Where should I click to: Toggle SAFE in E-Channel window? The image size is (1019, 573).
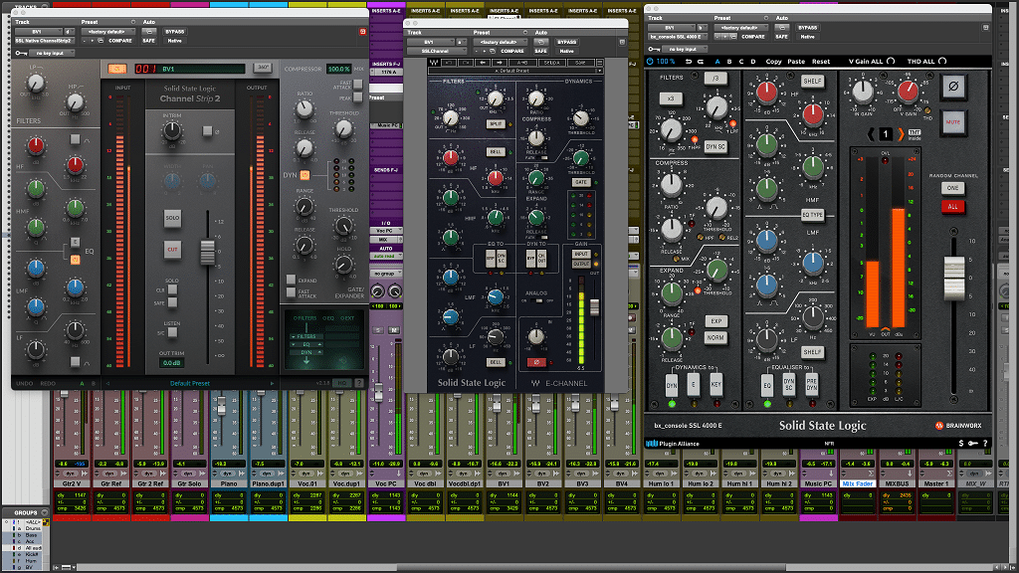click(x=540, y=51)
